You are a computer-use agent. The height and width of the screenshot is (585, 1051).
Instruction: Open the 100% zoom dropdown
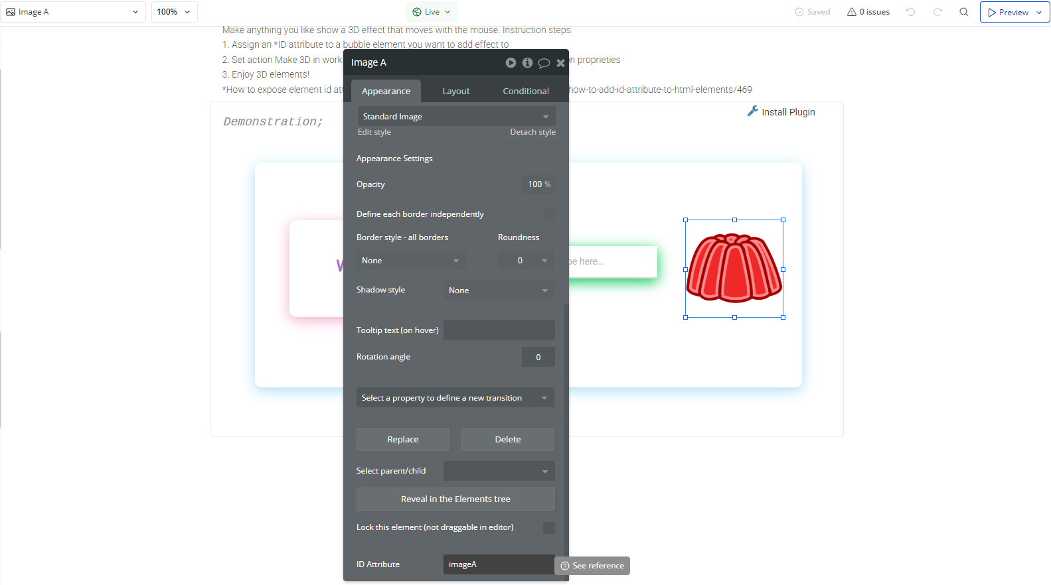(175, 12)
